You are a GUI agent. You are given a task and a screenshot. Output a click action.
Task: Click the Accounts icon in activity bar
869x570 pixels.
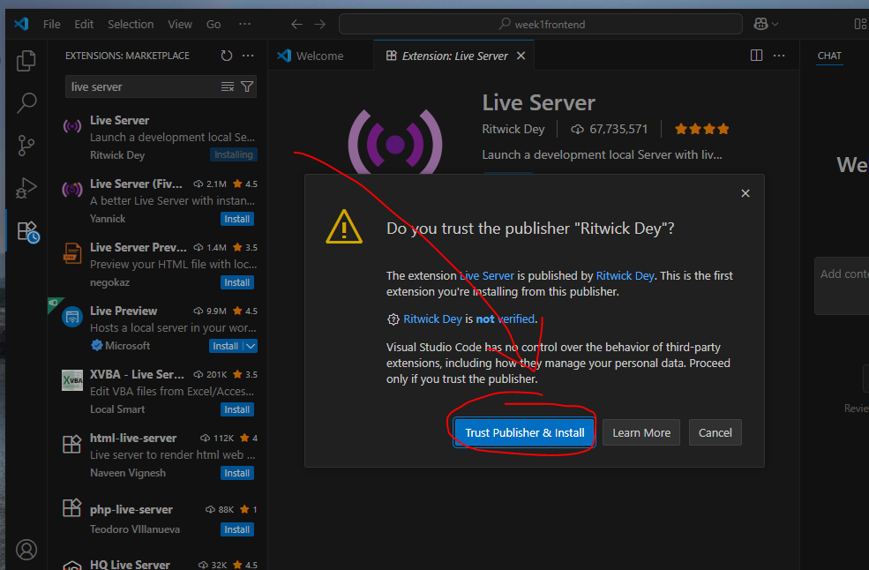pyautogui.click(x=26, y=550)
